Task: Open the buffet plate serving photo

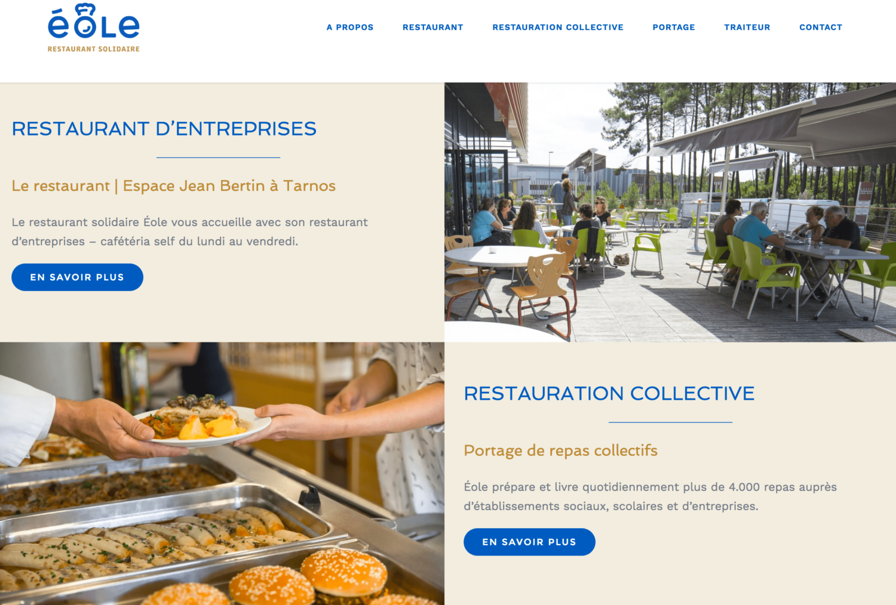Action: pos(222,473)
